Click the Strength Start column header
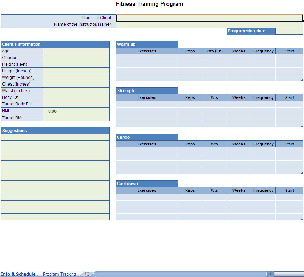 tap(289, 97)
